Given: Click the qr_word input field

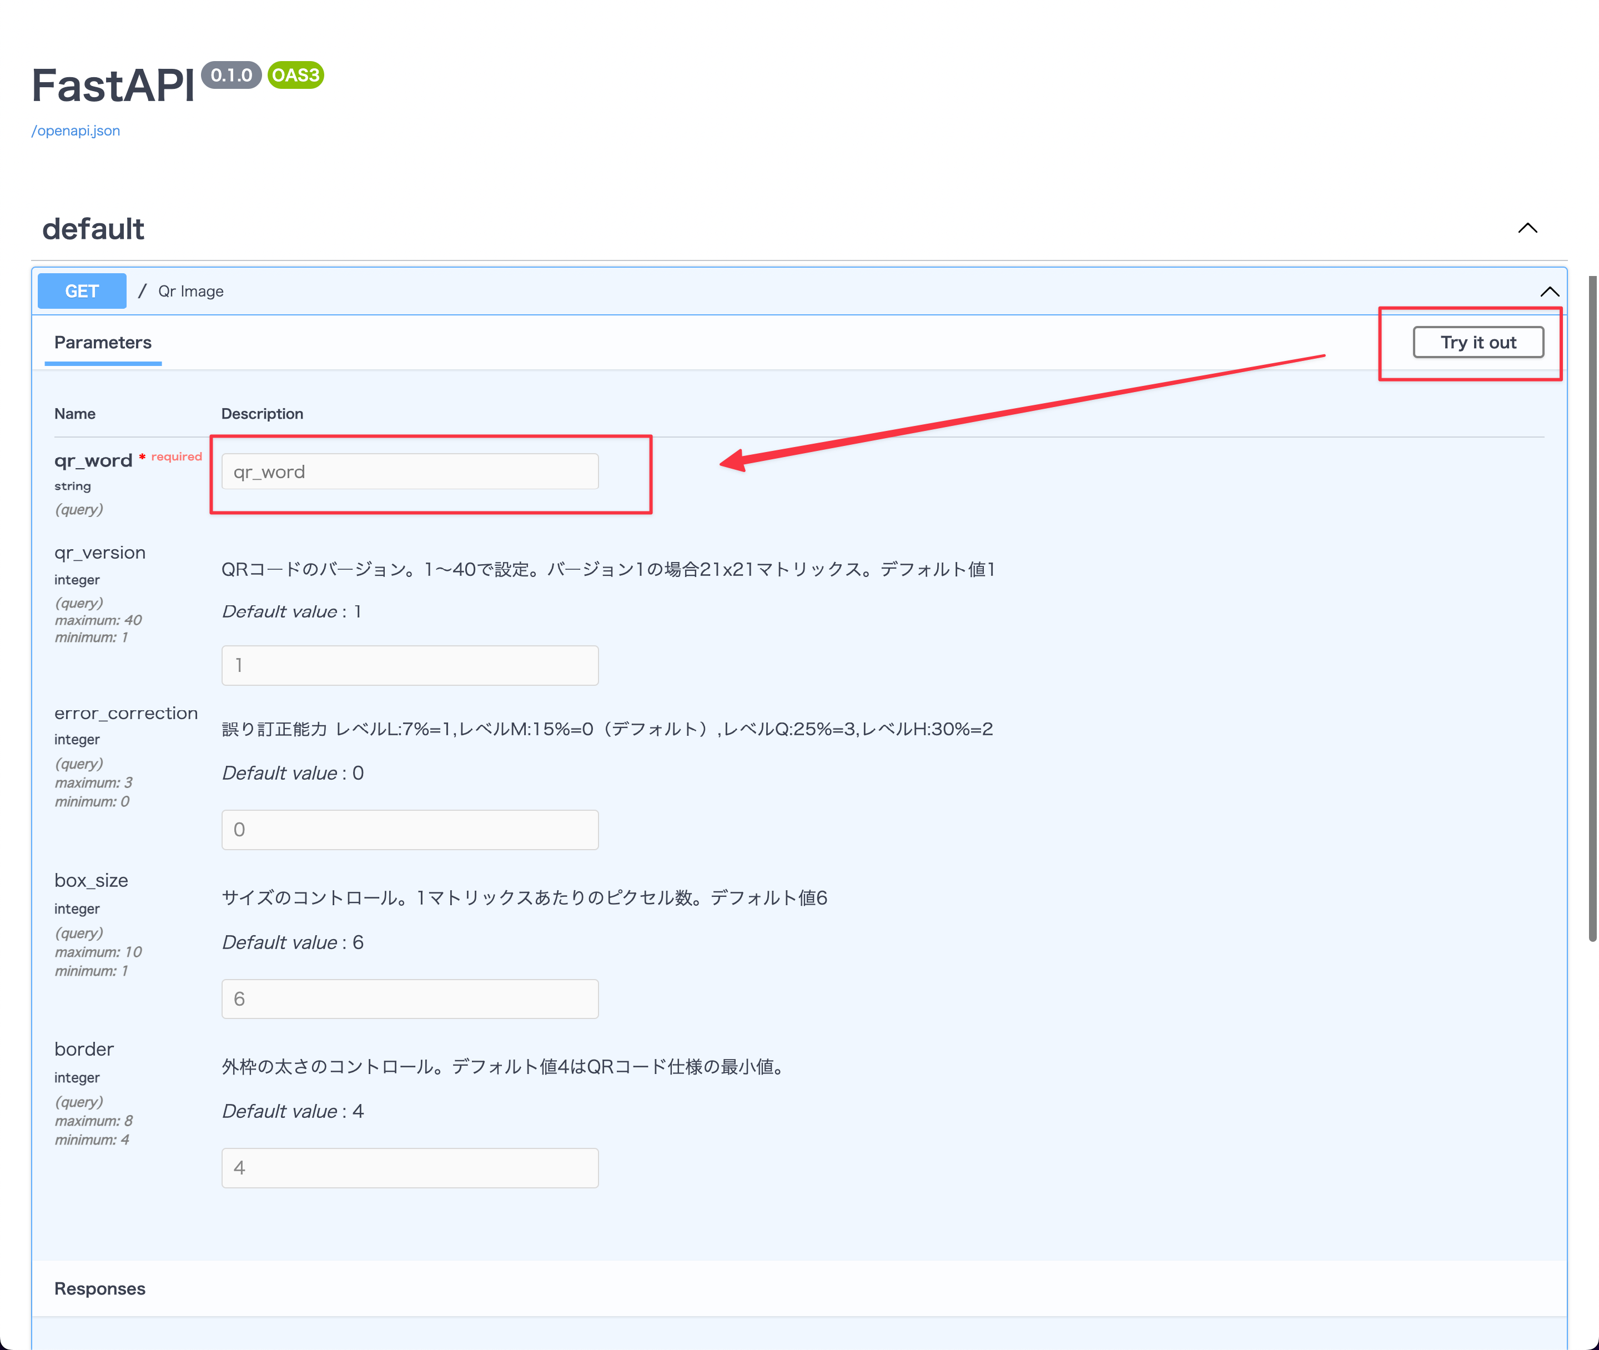Looking at the screenshot, I should (x=410, y=471).
